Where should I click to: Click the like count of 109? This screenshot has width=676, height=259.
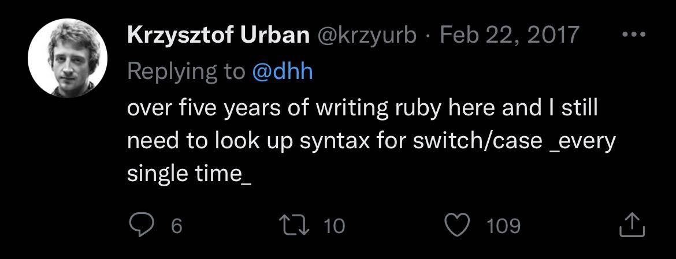tap(504, 226)
